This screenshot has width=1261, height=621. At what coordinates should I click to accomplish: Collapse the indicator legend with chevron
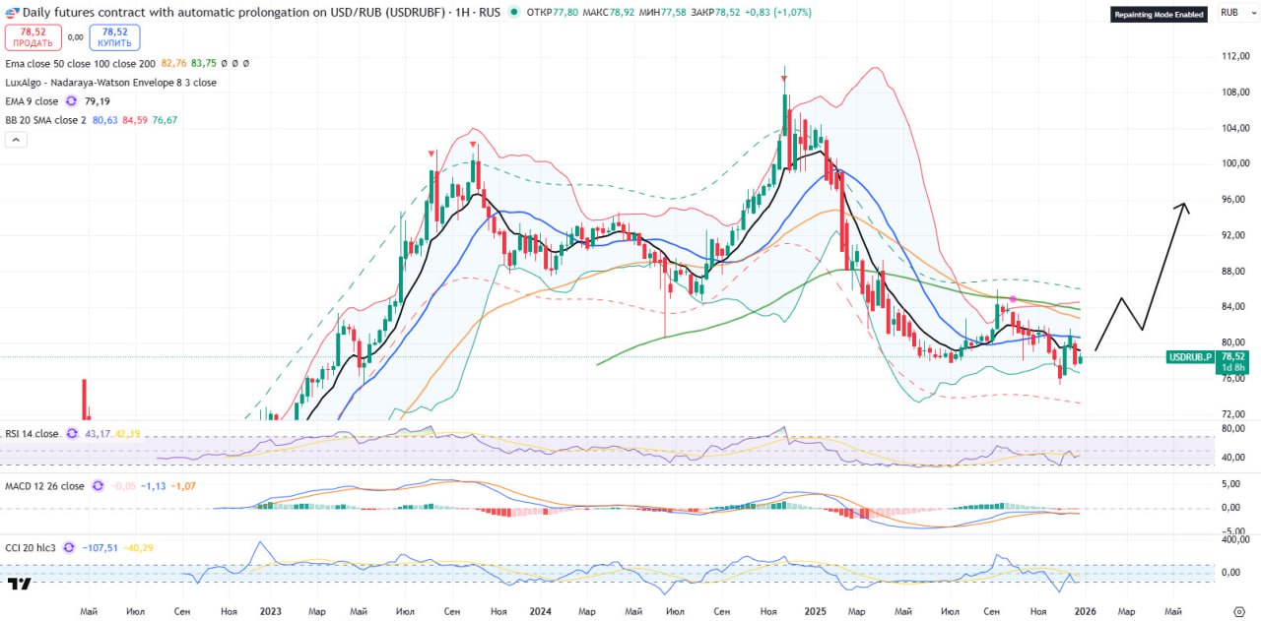[x=16, y=140]
